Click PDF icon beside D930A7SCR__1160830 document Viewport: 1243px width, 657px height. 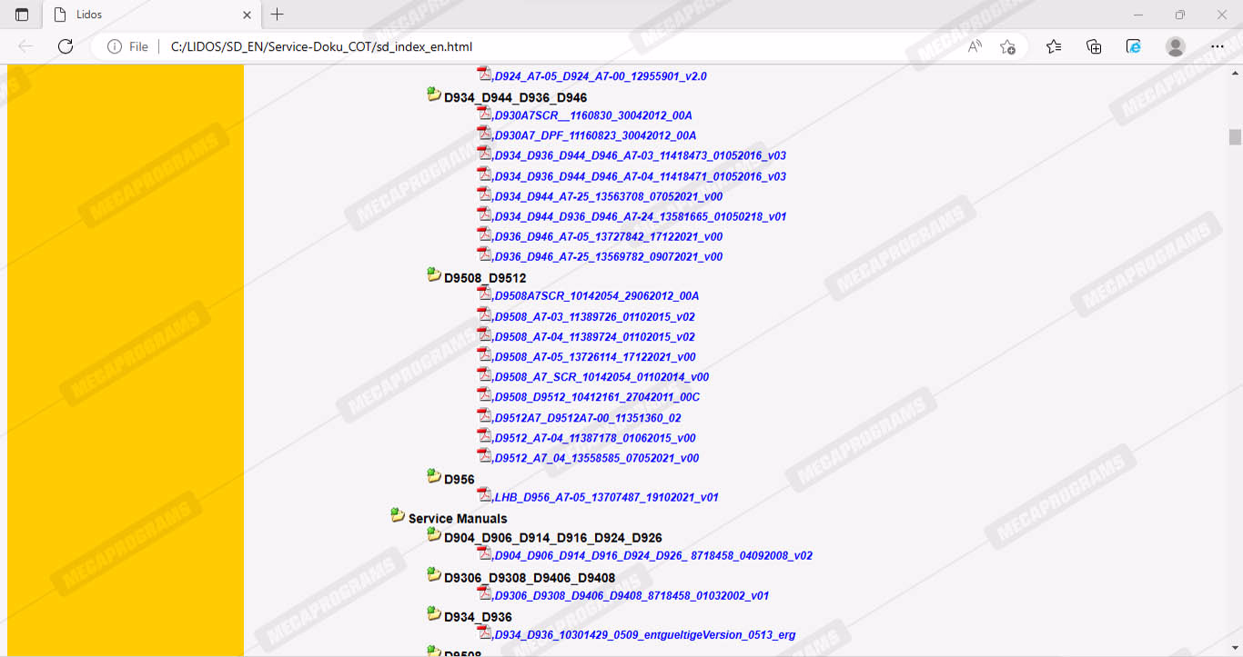pyautogui.click(x=484, y=114)
